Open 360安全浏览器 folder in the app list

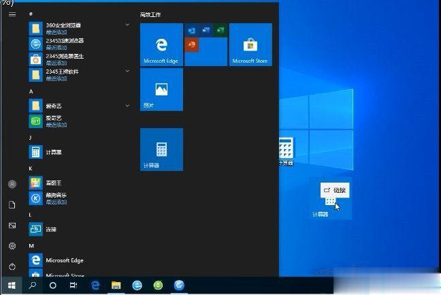pyautogui.click(x=80, y=29)
